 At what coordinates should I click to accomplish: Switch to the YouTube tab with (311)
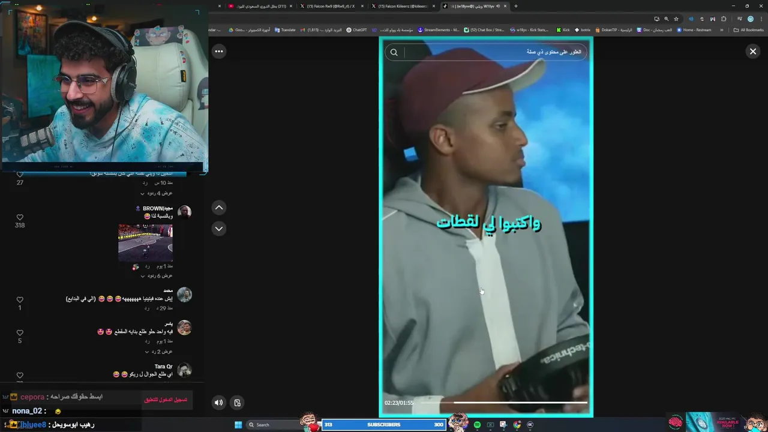[x=260, y=6]
